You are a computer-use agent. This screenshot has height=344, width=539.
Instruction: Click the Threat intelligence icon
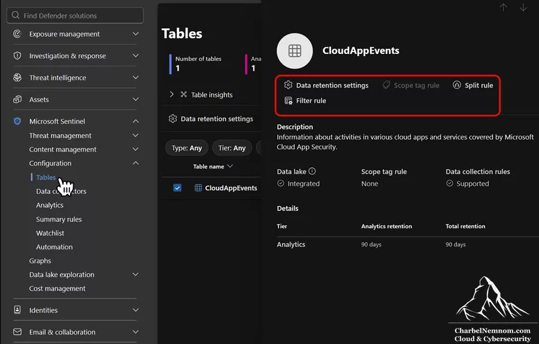(x=17, y=78)
